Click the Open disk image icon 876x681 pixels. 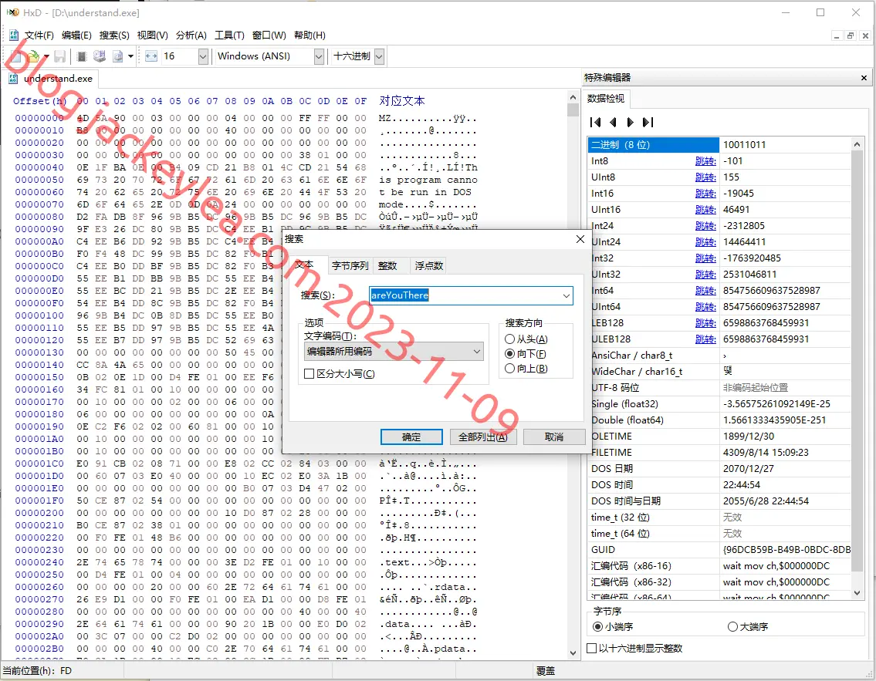coord(118,56)
